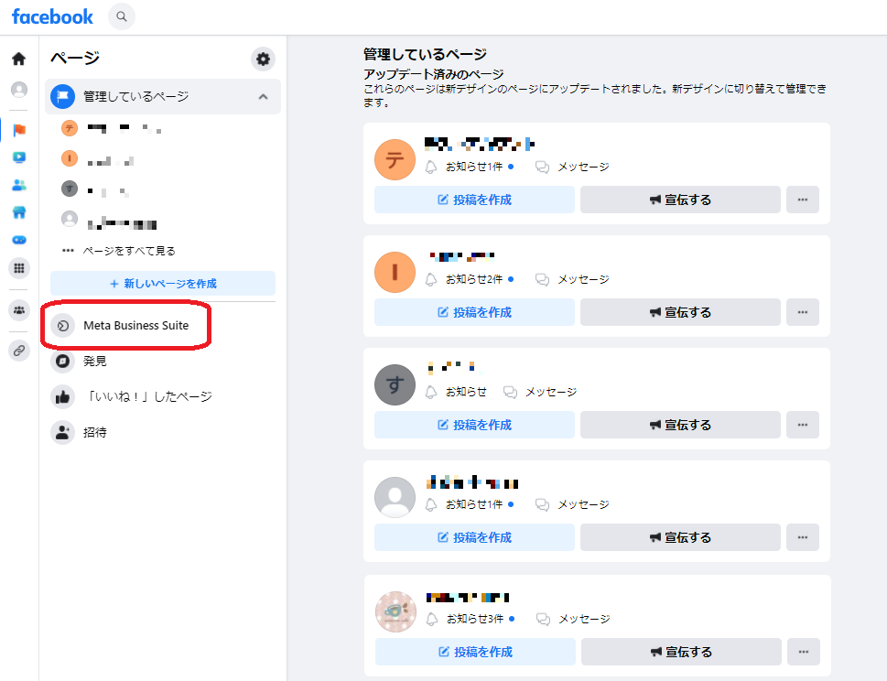887x681 pixels.
Task: Expand ページをすべて見る list
Action: coord(119,250)
